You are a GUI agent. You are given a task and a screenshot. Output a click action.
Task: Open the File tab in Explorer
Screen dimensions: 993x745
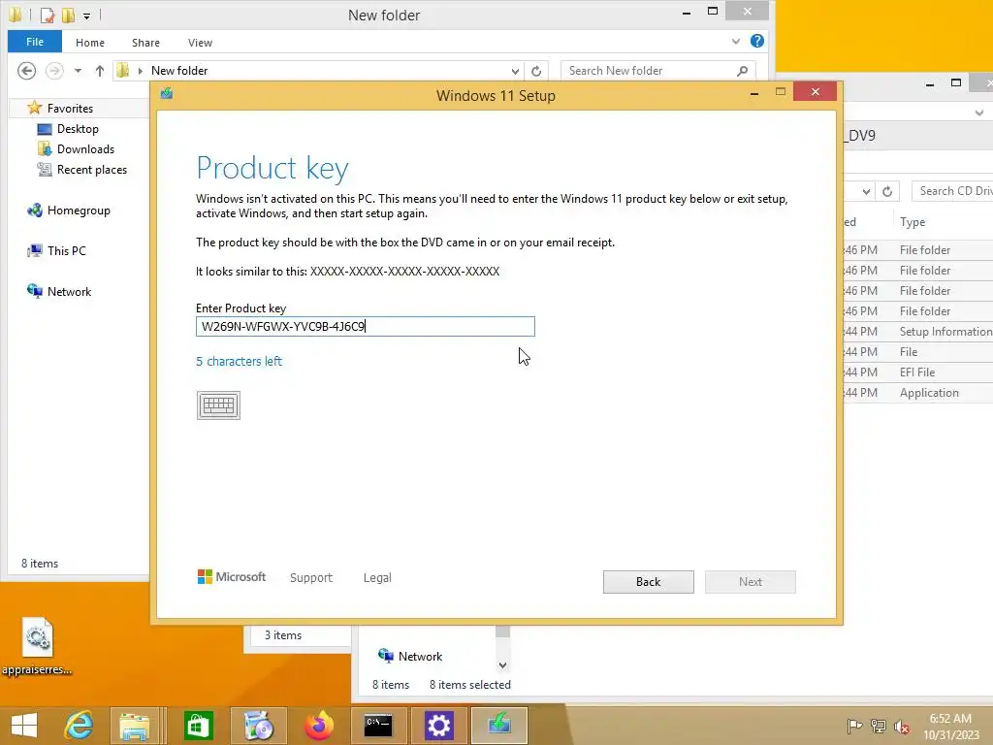(x=35, y=42)
